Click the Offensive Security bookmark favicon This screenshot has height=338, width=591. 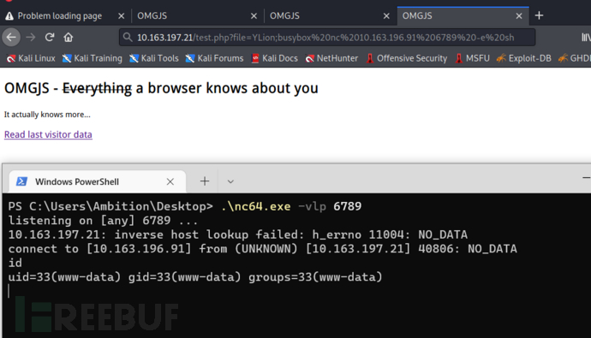point(370,58)
